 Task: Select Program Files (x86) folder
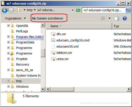point(29,37)
